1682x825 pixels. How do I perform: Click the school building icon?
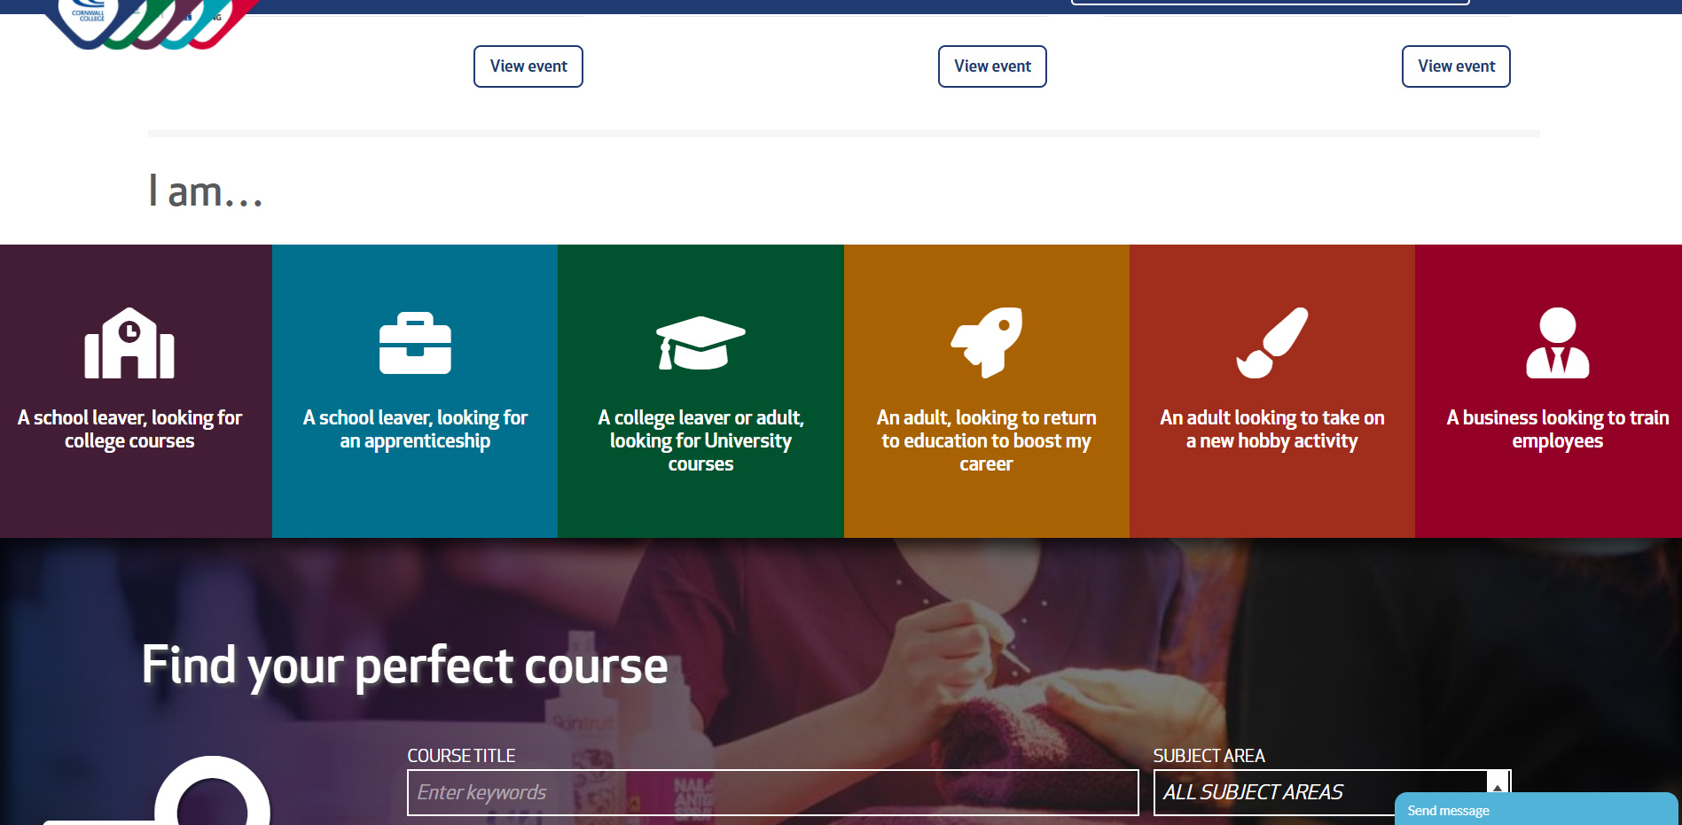(129, 343)
